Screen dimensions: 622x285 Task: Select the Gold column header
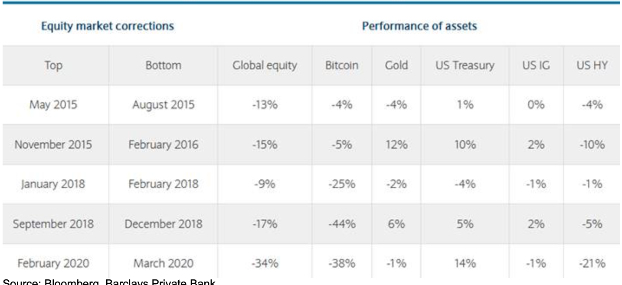pyautogui.click(x=395, y=65)
